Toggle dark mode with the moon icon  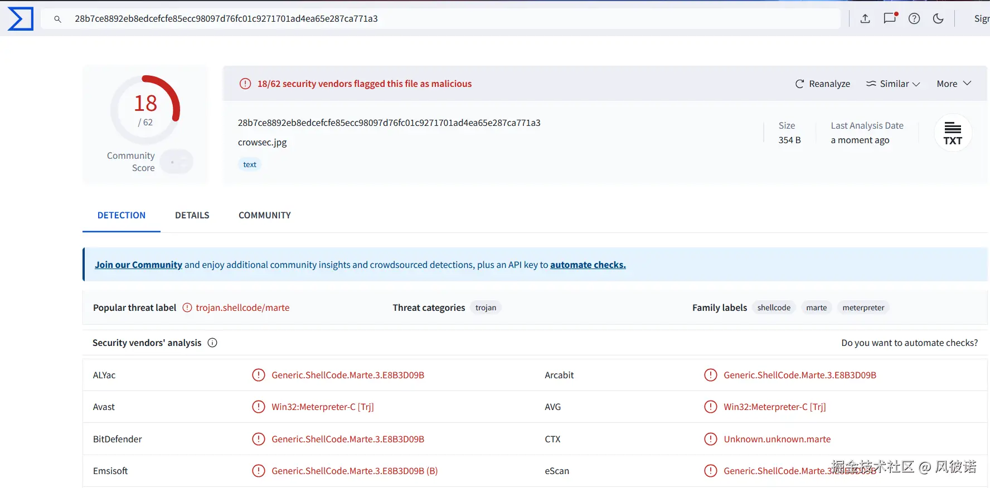tap(938, 19)
